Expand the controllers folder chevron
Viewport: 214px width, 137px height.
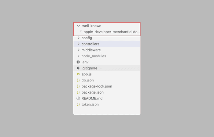(x=79, y=44)
